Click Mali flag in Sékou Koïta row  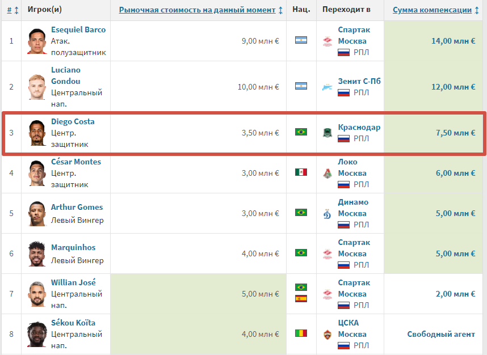click(x=301, y=333)
